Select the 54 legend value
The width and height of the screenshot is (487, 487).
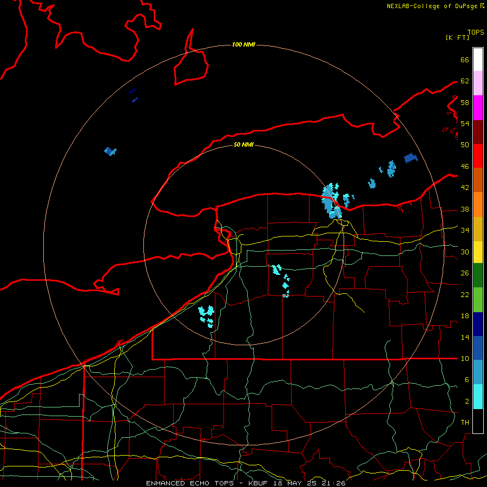[x=465, y=123]
